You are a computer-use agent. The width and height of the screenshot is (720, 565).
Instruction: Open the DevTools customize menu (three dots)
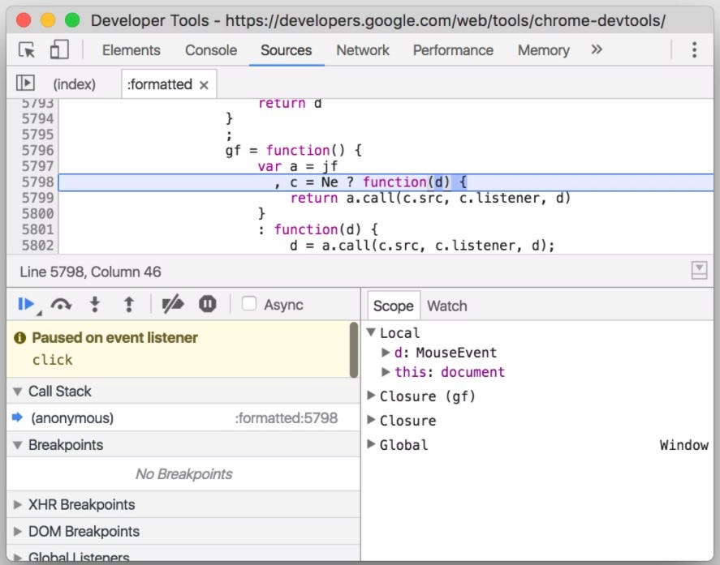click(695, 49)
